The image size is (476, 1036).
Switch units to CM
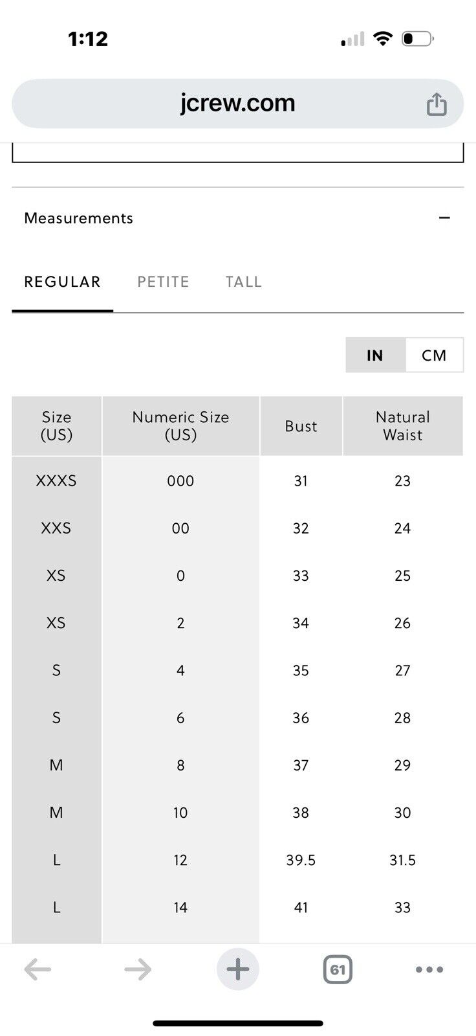click(434, 355)
